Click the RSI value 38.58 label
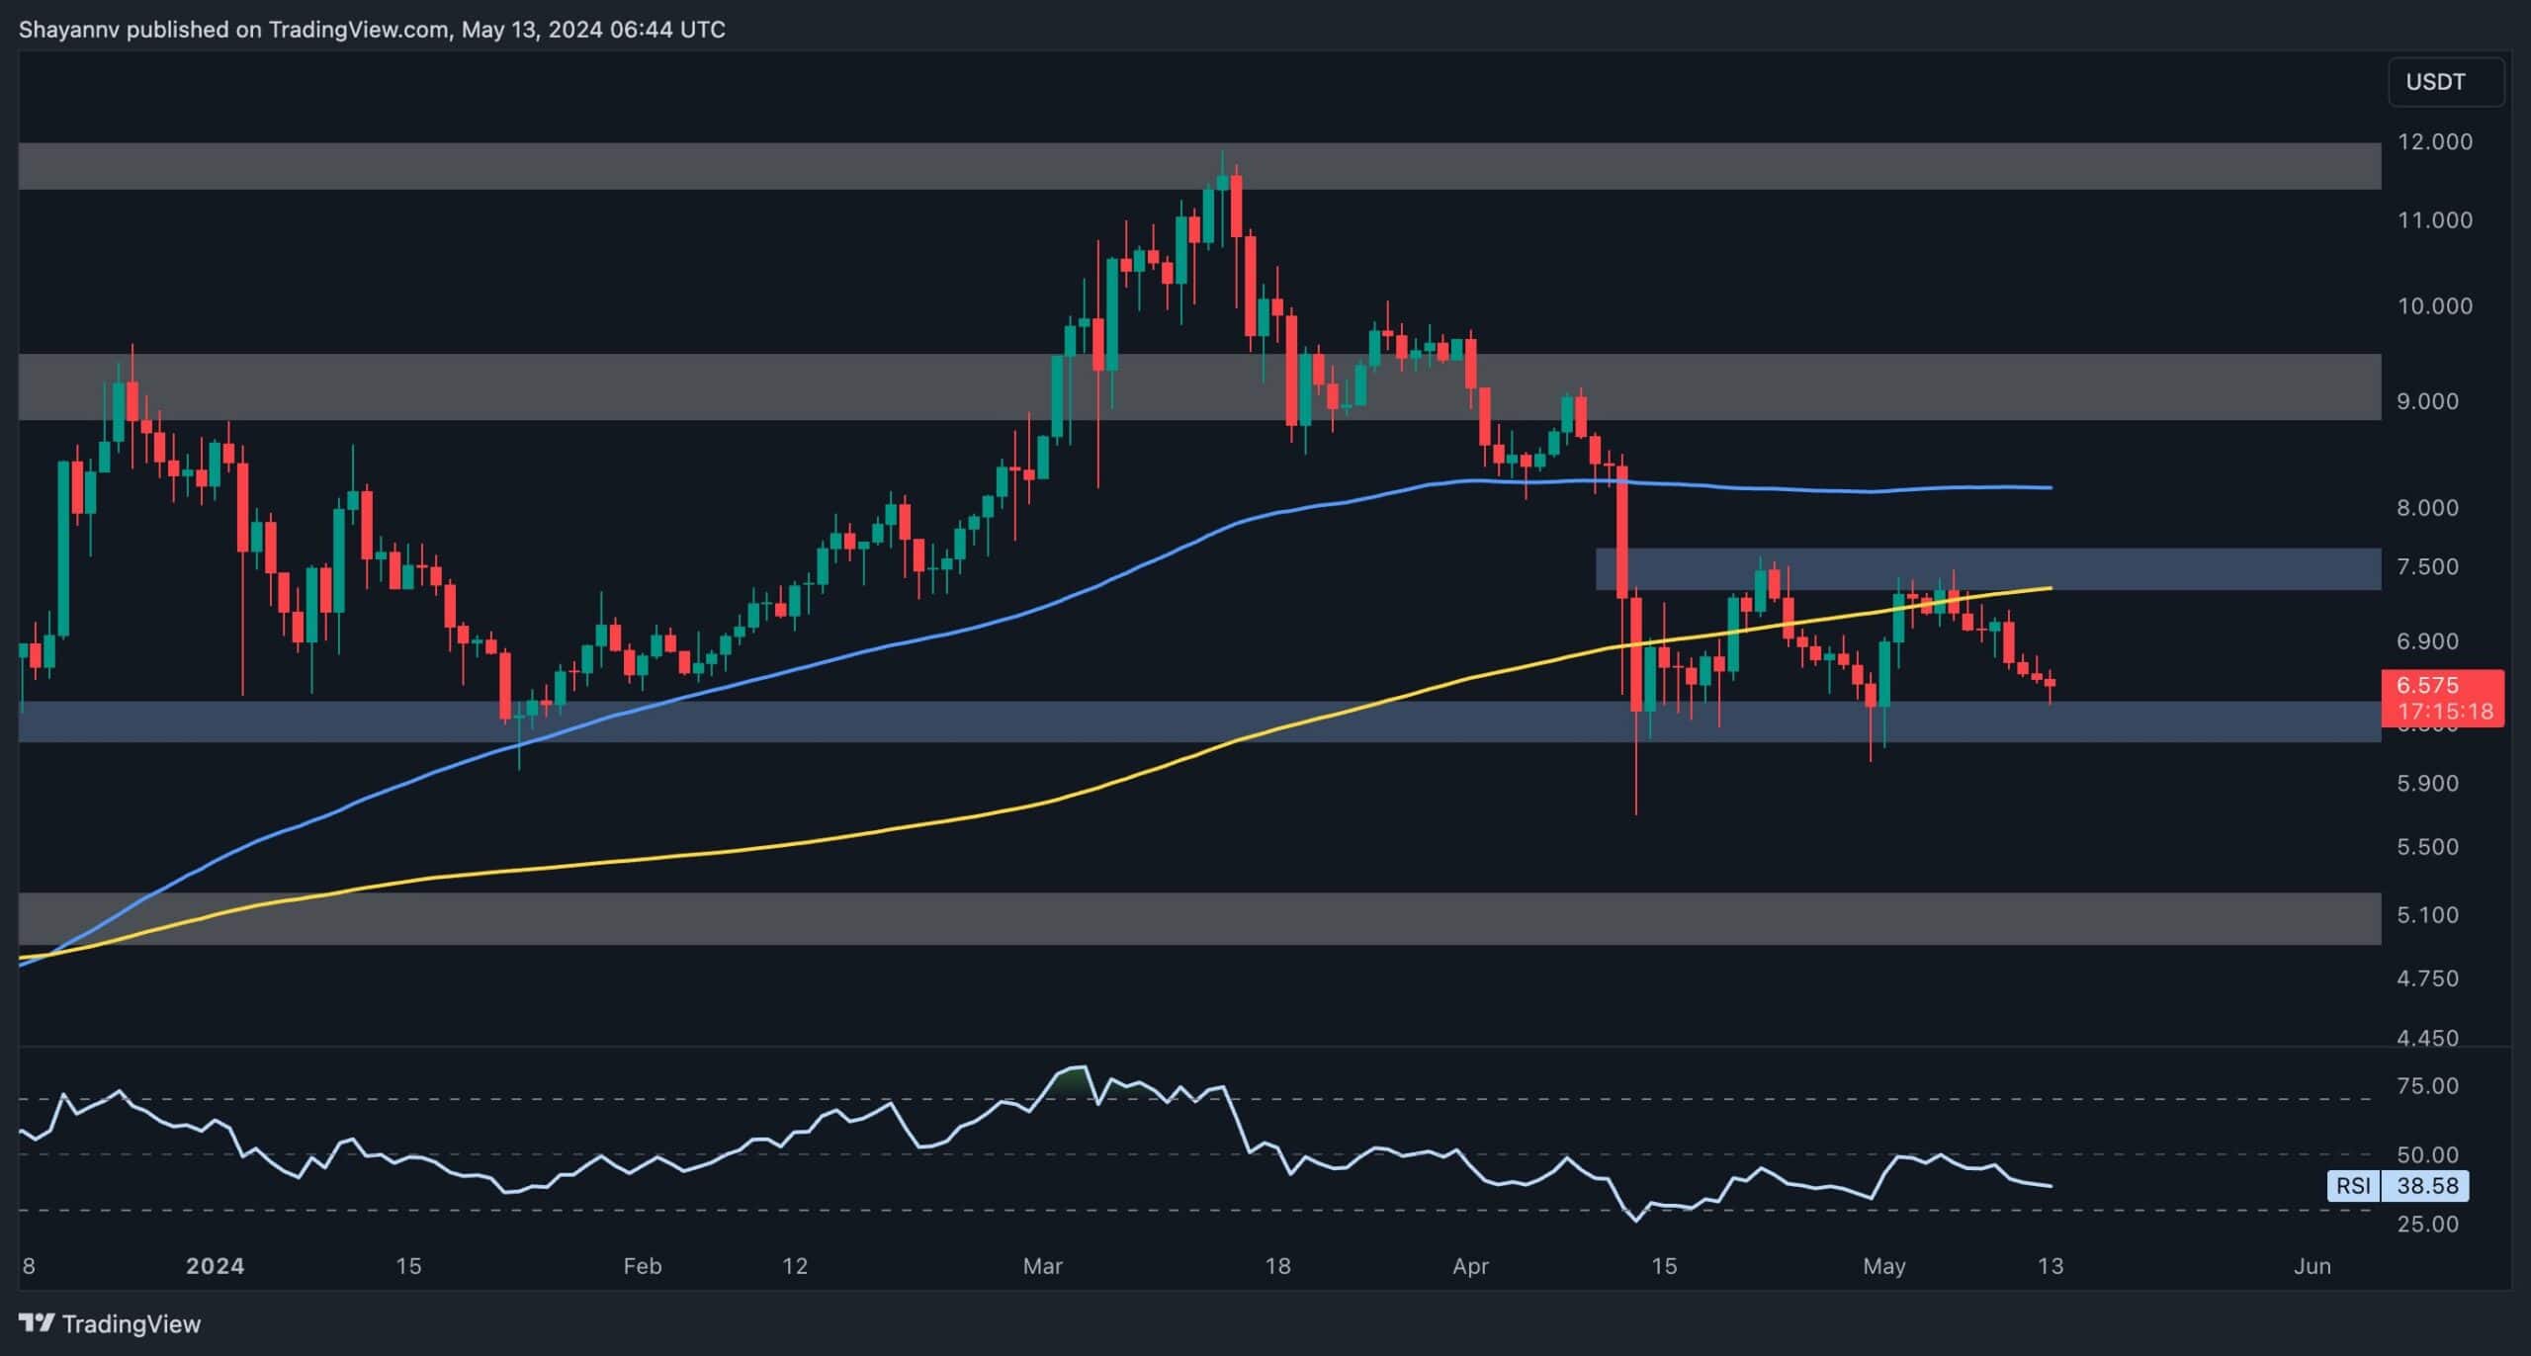The height and width of the screenshot is (1356, 2531). 2426,1185
